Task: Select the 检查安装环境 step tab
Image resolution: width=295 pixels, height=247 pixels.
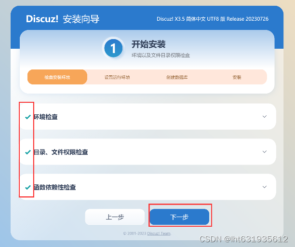Action: (x=57, y=77)
